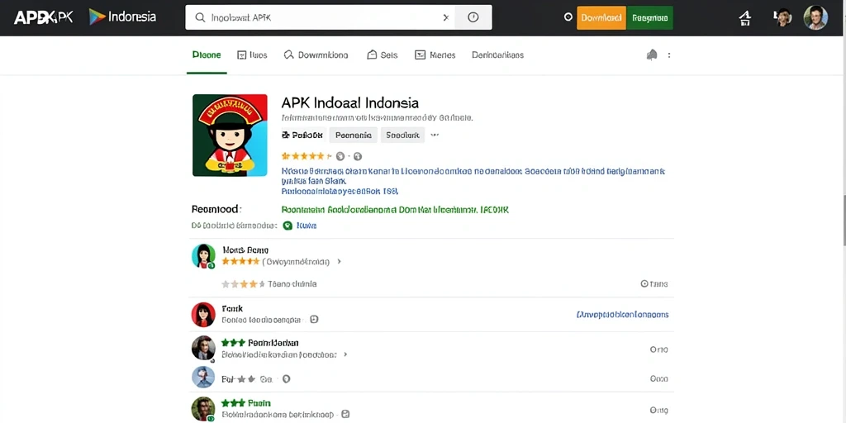Click the reviewer name Mons Bems
This screenshot has height=423, width=846.
coord(245,250)
